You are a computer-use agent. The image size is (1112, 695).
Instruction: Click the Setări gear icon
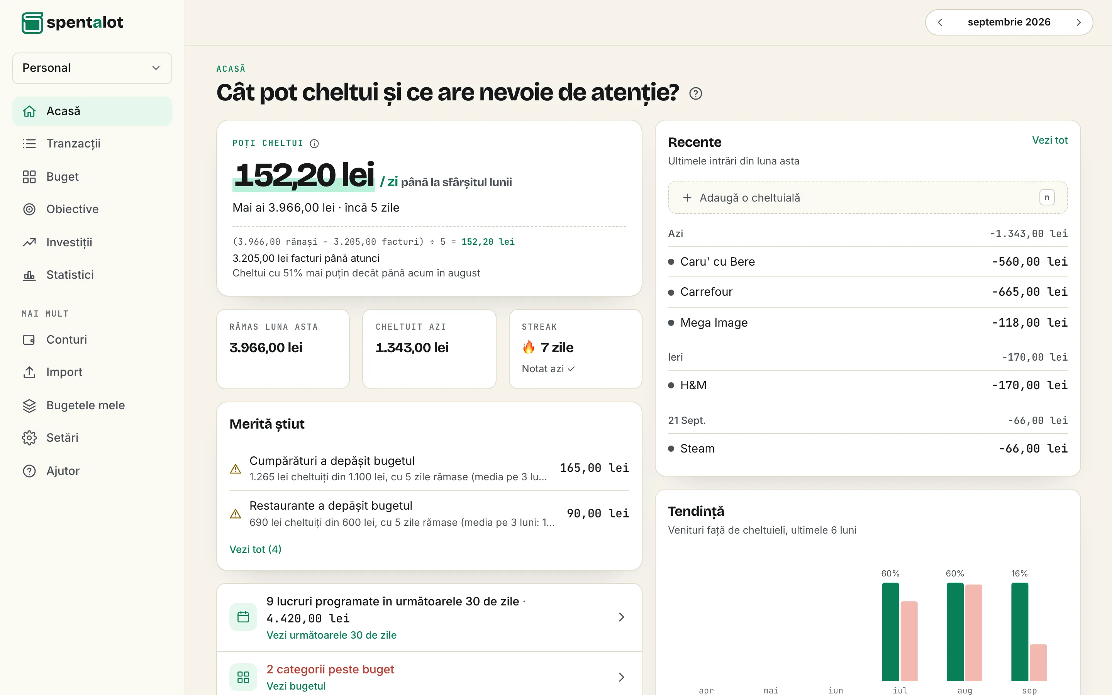29,437
